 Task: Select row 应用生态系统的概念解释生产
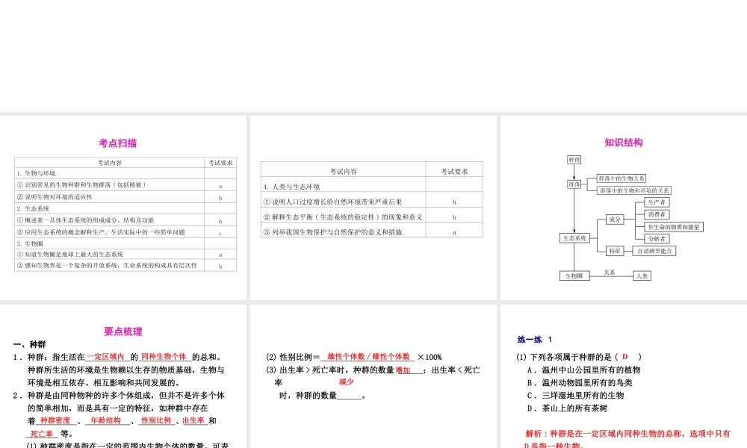pos(125,232)
